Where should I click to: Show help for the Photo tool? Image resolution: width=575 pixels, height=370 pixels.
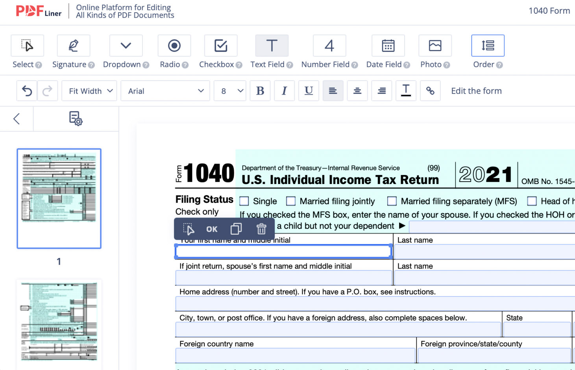(x=447, y=65)
